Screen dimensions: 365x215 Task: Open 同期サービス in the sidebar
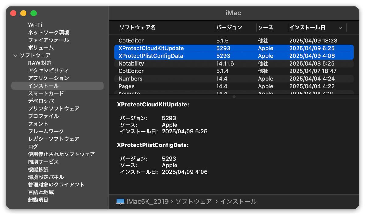click(x=43, y=162)
